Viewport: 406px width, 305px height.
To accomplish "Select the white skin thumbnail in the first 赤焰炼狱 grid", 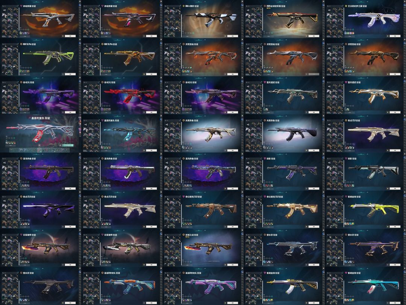I will pos(5,15).
